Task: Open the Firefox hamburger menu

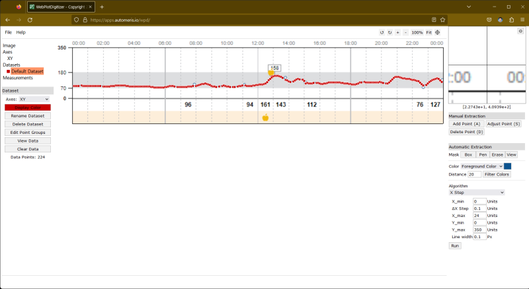Action: [522, 20]
